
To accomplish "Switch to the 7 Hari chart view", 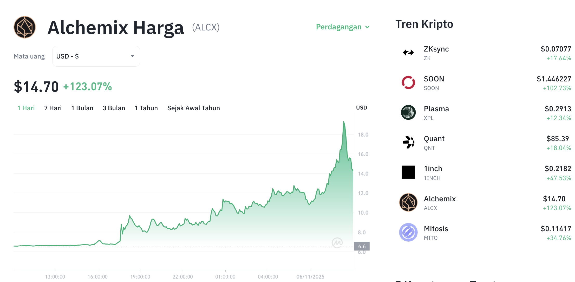I will tap(53, 108).
